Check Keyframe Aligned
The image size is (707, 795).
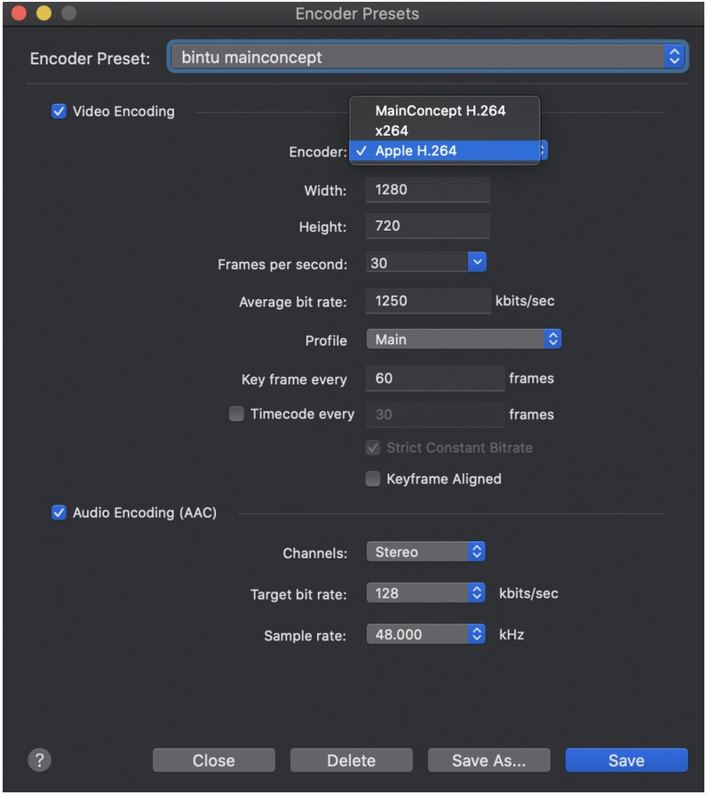click(x=372, y=479)
